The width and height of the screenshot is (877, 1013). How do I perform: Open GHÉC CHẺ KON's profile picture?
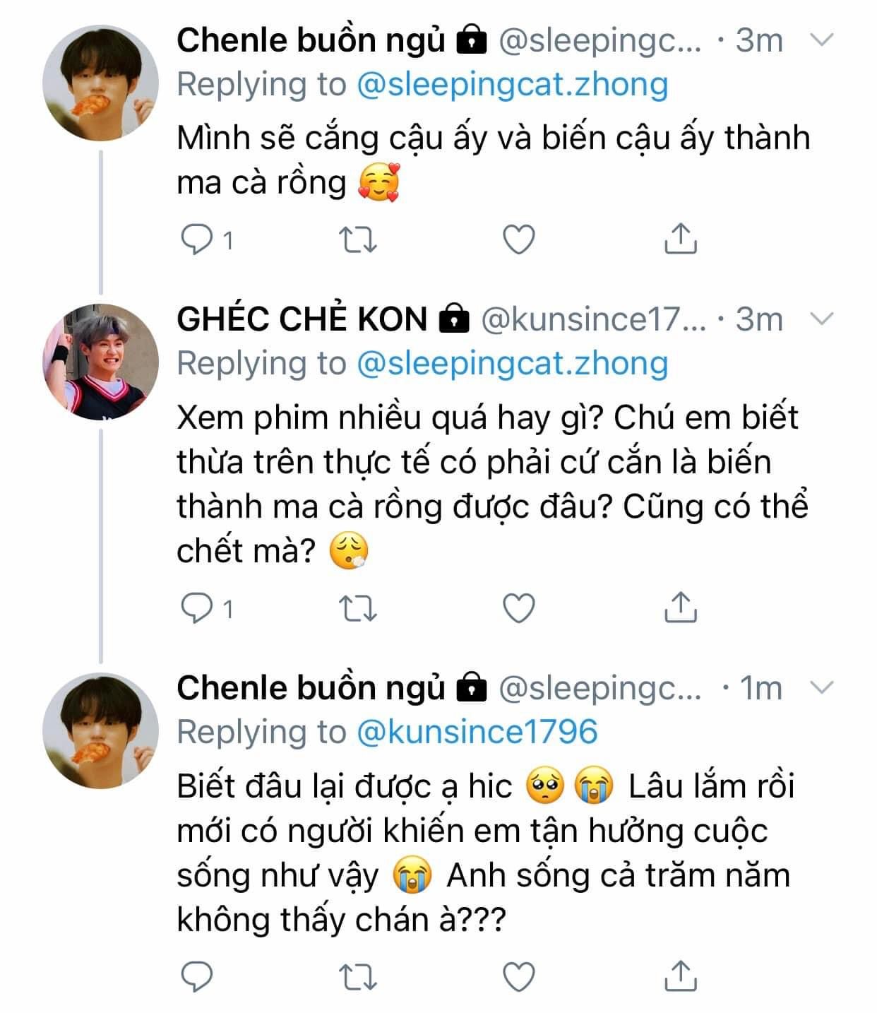[x=100, y=362]
